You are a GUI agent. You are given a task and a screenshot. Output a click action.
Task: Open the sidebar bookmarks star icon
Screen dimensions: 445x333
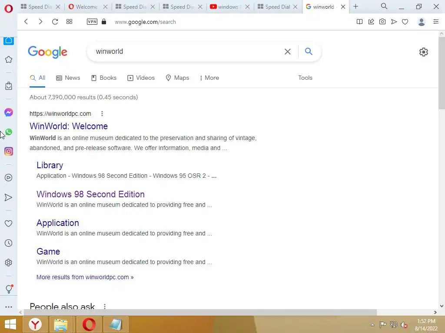(x=9, y=59)
